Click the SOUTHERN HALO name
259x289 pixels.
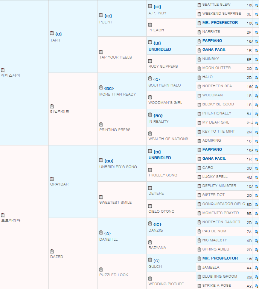click(x=165, y=85)
